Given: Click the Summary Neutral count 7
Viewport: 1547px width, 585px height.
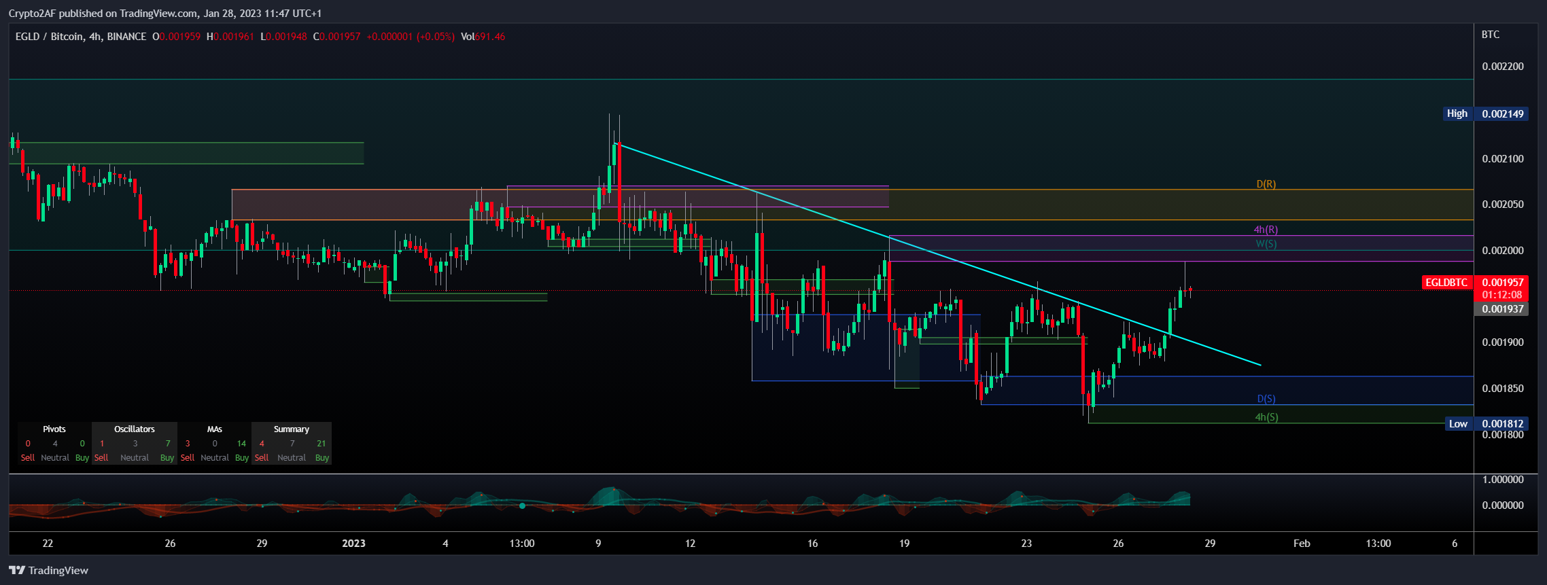Looking at the screenshot, I should click(x=292, y=443).
